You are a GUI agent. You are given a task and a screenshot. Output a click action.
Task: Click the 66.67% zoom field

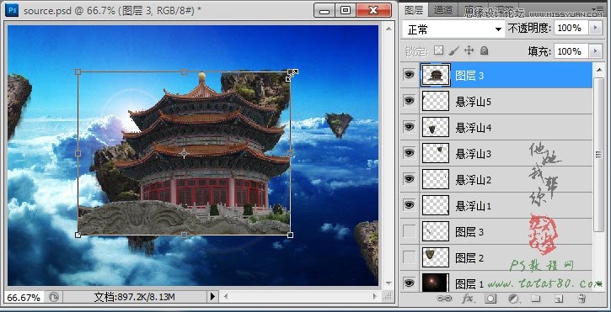point(24,298)
